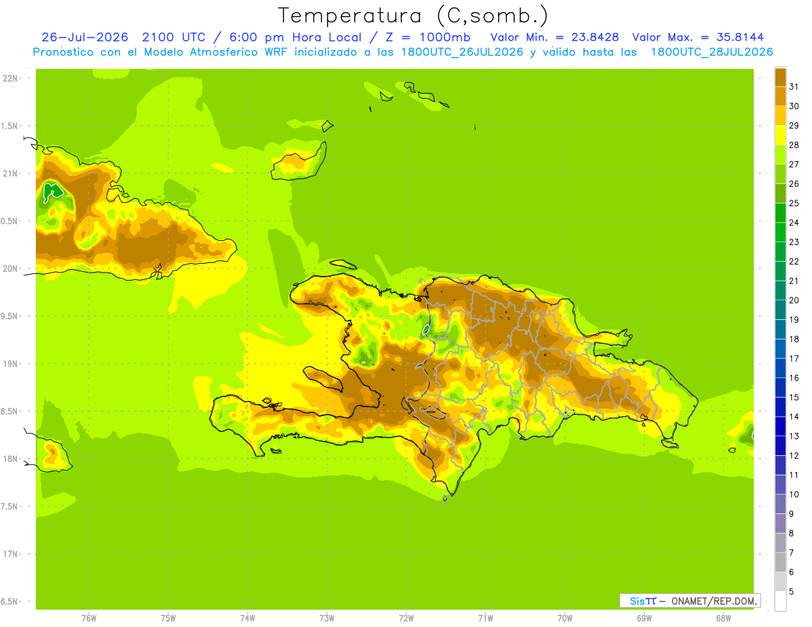Click the colorbar label "31"
Screen dimensions: 812x627
click(x=794, y=87)
